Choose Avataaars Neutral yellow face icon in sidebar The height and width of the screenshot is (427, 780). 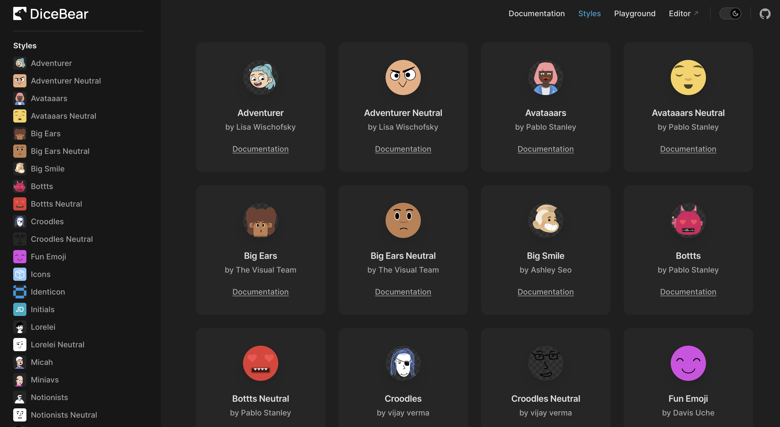pyautogui.click(x=20, y=116)
